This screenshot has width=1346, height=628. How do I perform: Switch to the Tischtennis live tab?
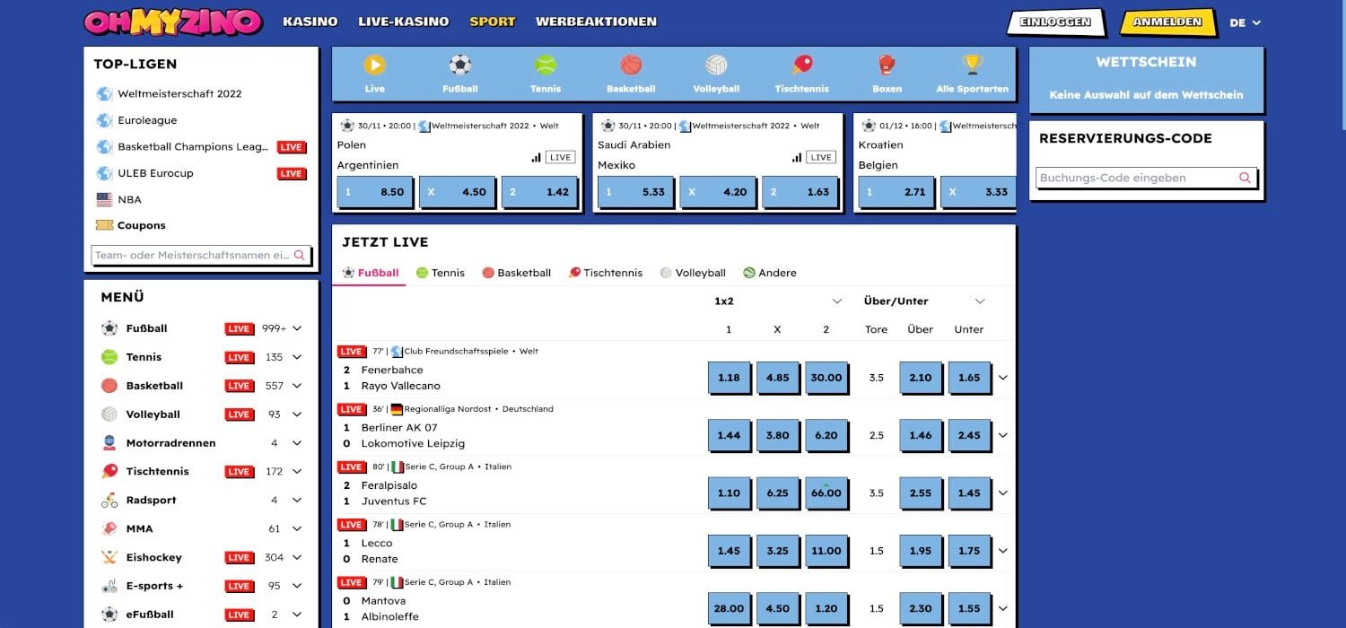(x=606, y=273)
